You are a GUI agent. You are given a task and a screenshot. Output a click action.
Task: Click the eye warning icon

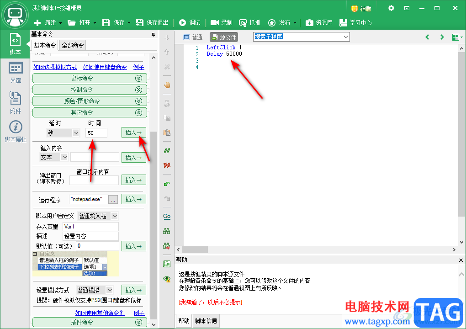click(167, 279)
